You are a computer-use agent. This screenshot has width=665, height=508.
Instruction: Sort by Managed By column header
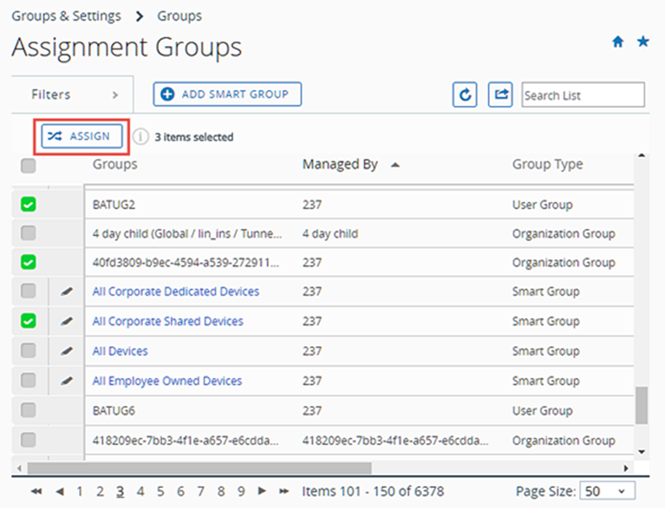coord(340,164)
